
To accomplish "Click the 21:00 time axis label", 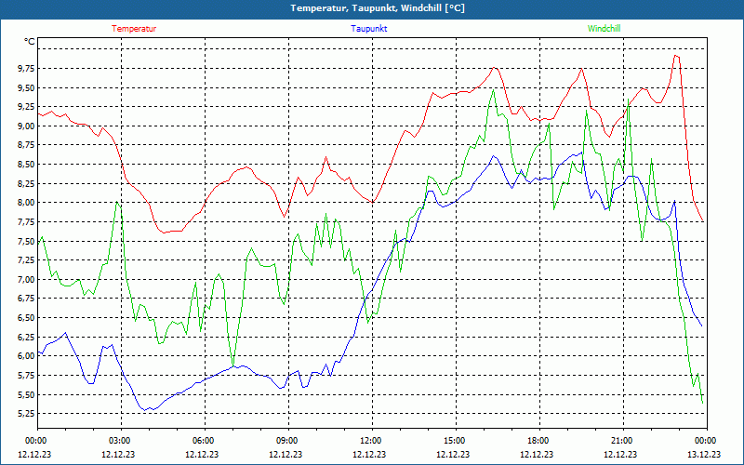I will coord(623,441).
